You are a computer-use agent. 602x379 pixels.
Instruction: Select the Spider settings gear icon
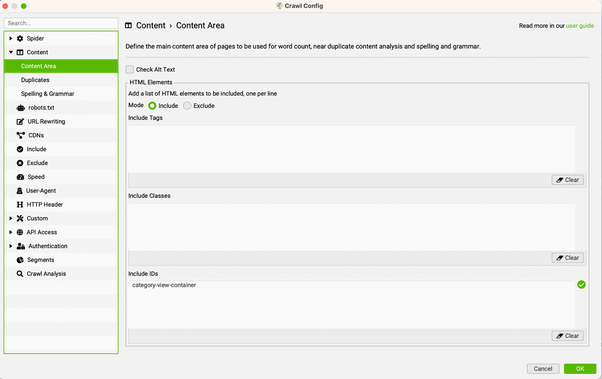click(20, 38)
